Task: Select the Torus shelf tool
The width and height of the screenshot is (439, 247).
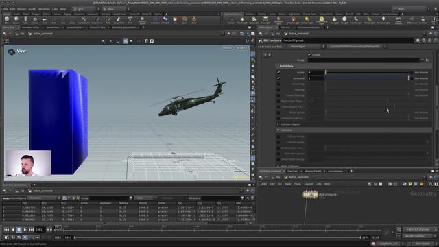Action: coord(35,20)
